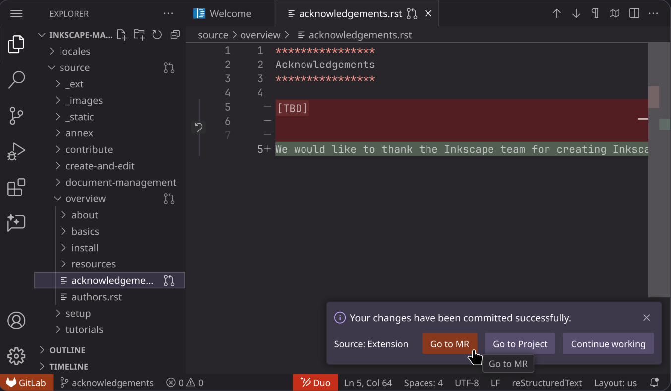Select acknowledgements file in Explorer tree
Screen dimensions: 671x391
click(110, 280)
